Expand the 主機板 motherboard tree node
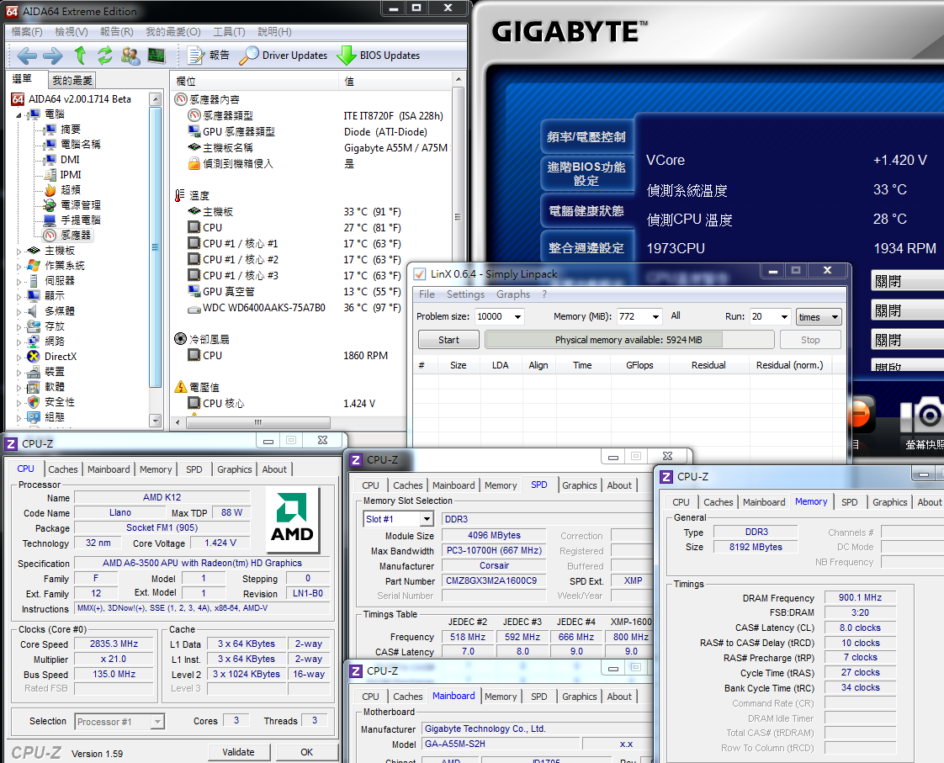 coord(19,251)
